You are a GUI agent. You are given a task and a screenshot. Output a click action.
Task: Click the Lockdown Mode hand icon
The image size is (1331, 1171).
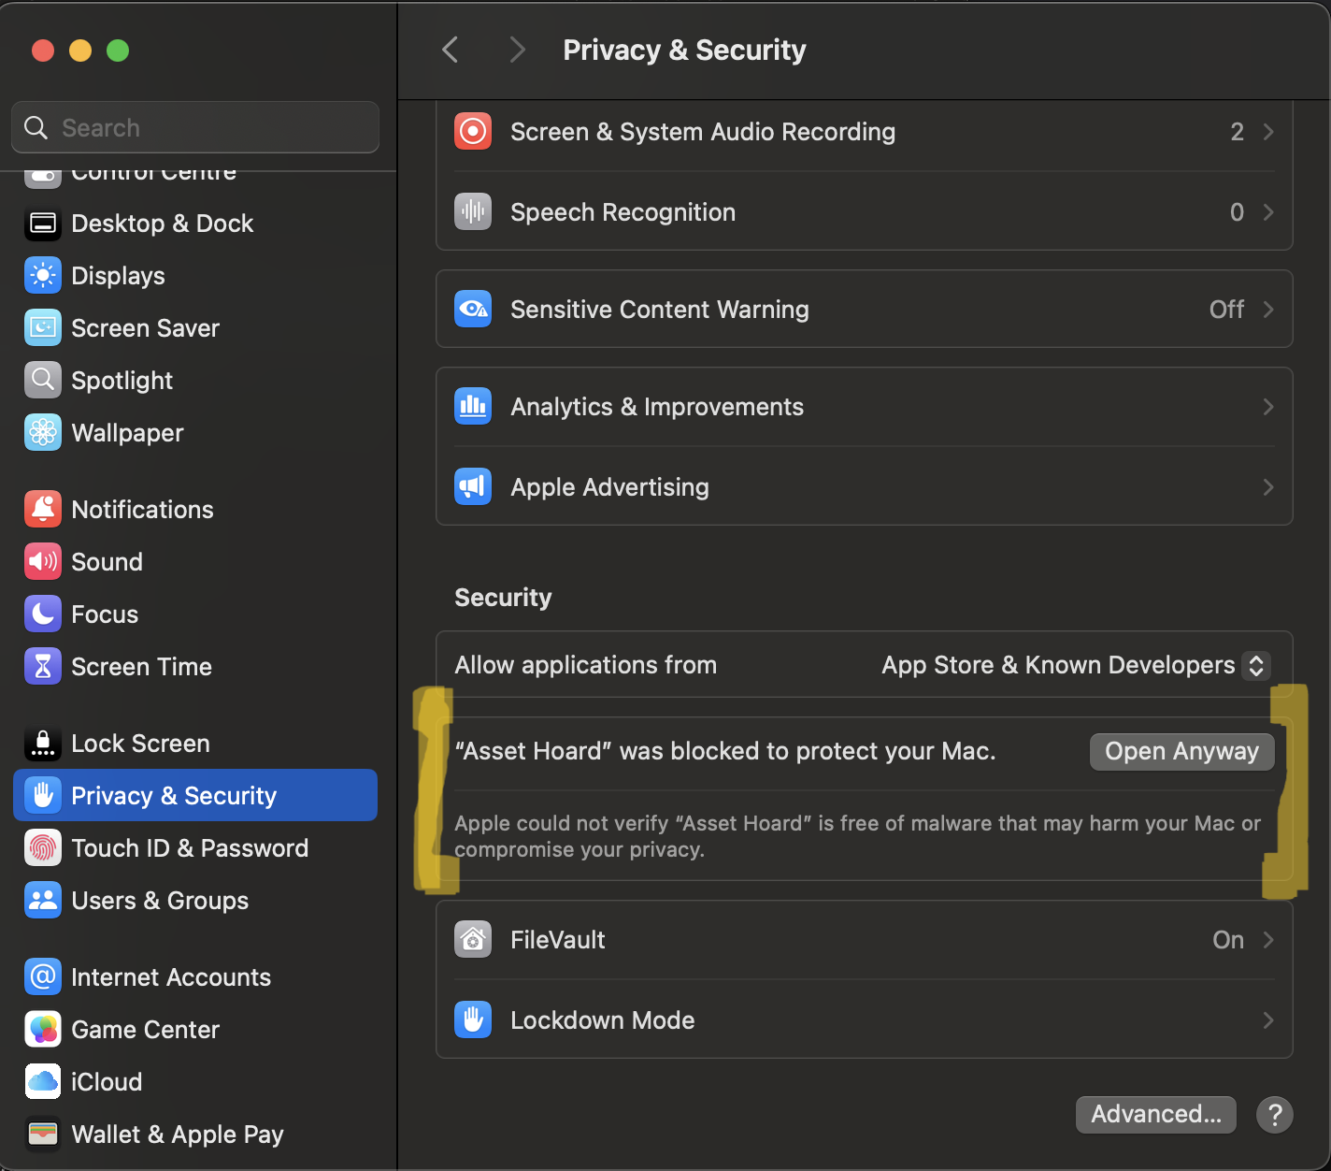tap(473, 1019)
